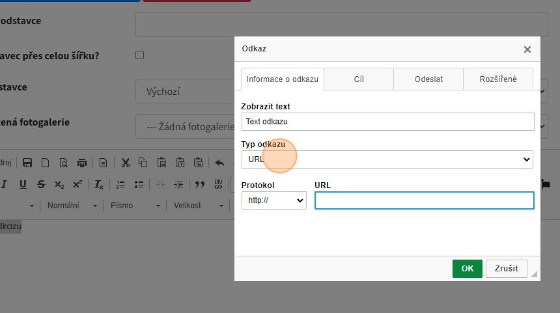Screen dimensions: 560x313
Task: Insert a numbered list
Action: (120, 184)
